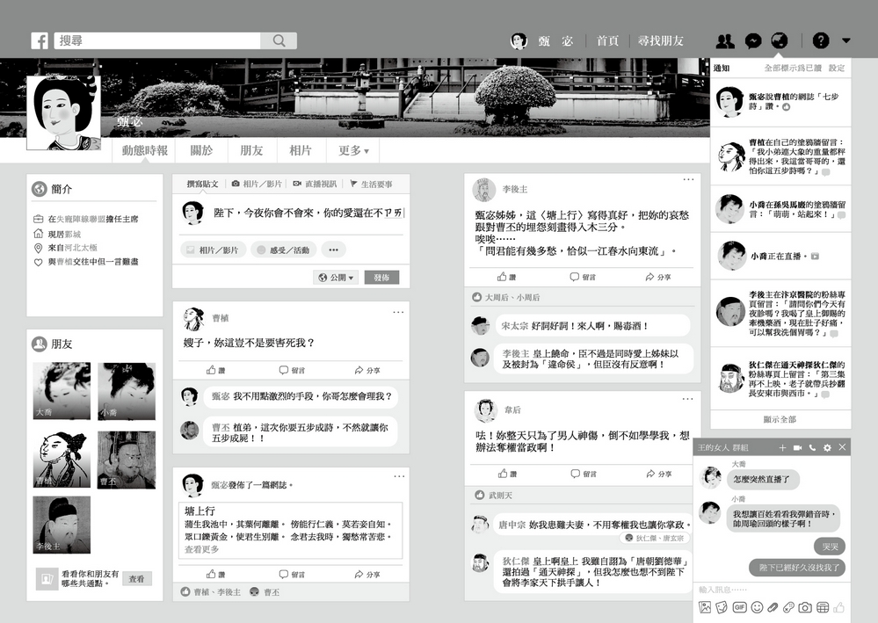878x623 pixels.
Task: Click the 輸入訊息 chat input field
Action: pyautogui.click(x=772, y=590)
